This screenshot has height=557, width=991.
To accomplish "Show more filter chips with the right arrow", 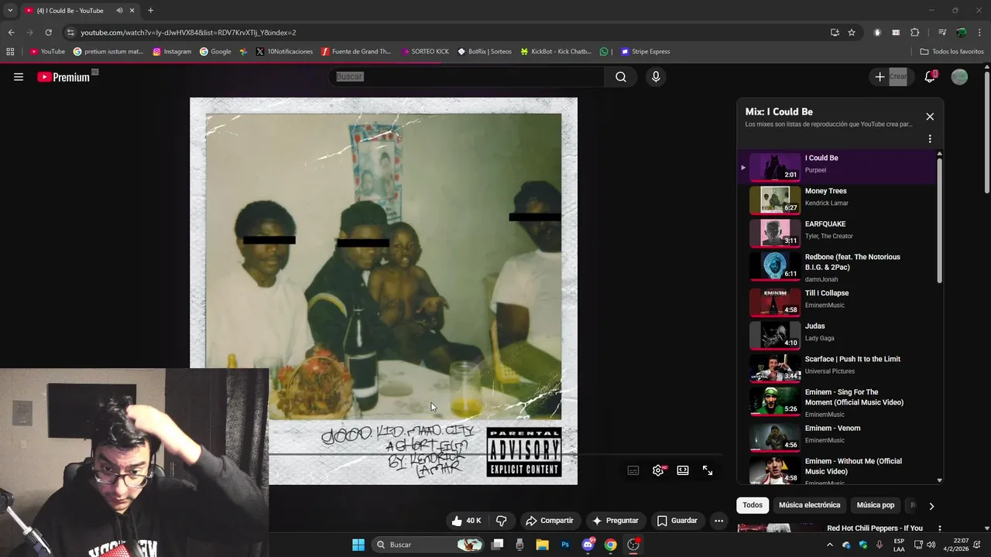I will point(931,506).
